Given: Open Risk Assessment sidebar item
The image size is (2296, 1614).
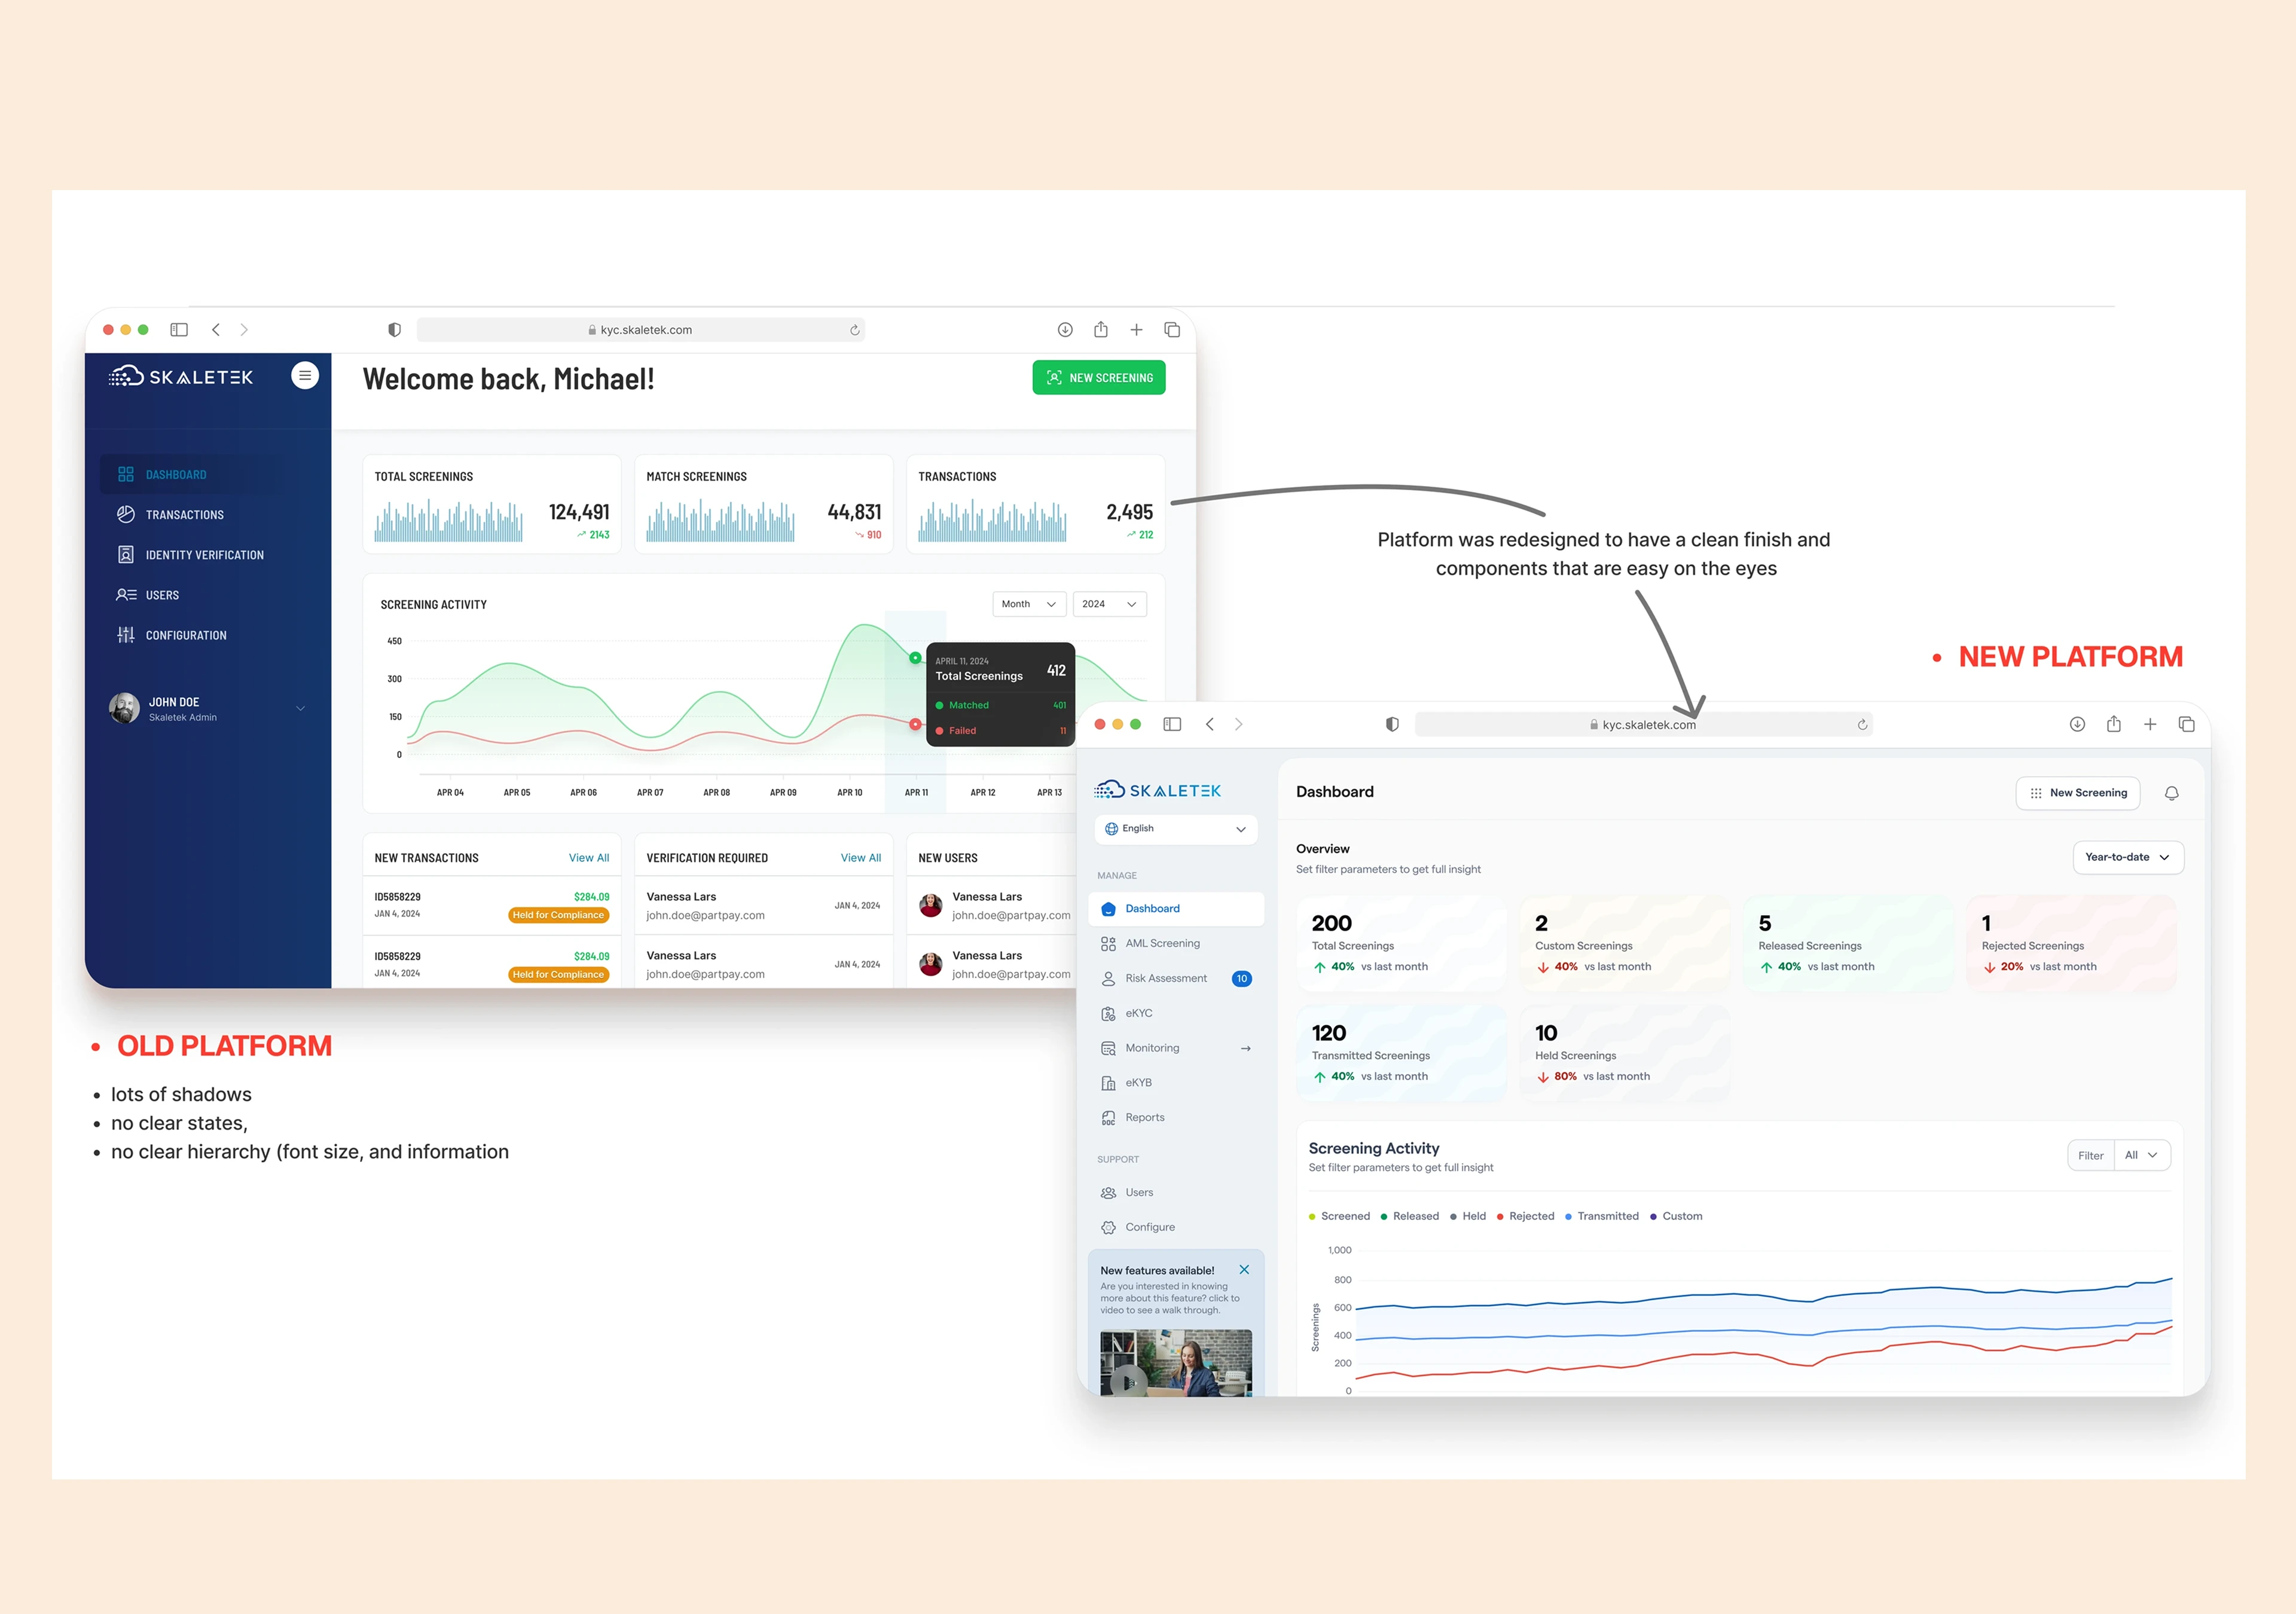Looking at the screenshot, I should coord(1165,978).
